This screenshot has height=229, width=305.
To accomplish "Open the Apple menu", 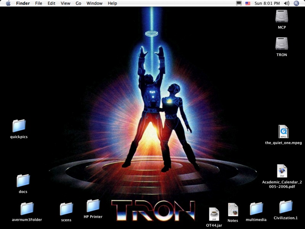I will click(8, 3).
